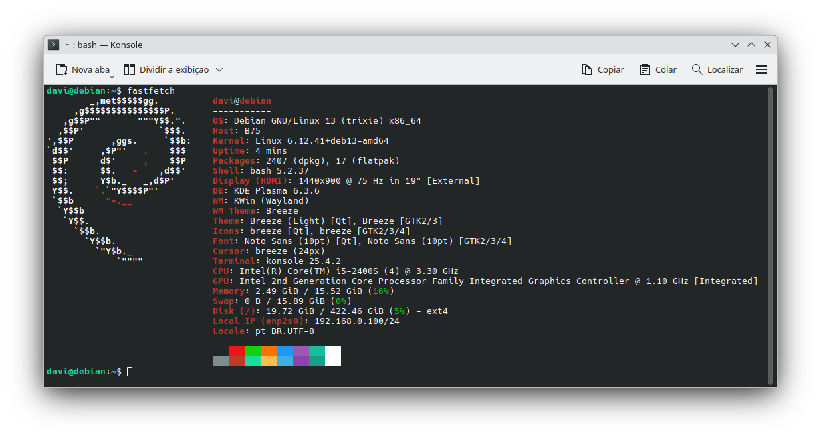Click the blue color block
This screenshot has width=821, height=439.
[284, 351]
